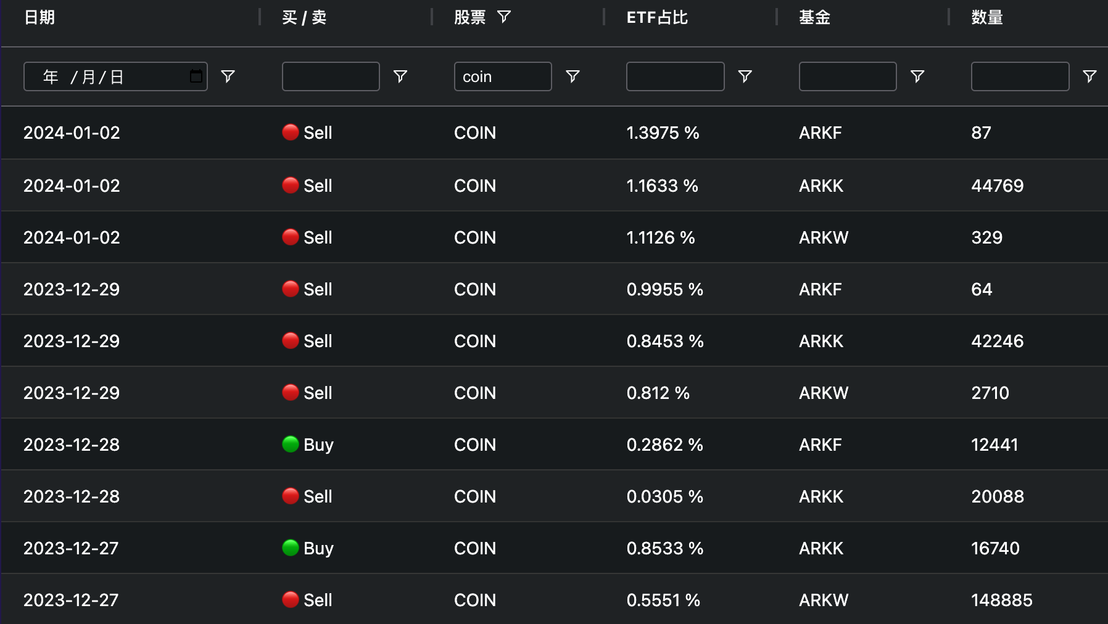Open the calendar picker in the date field

click(196, 76)
